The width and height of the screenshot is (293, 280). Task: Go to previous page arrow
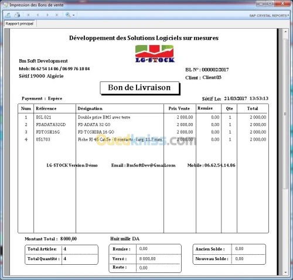(x=38, y=15)
